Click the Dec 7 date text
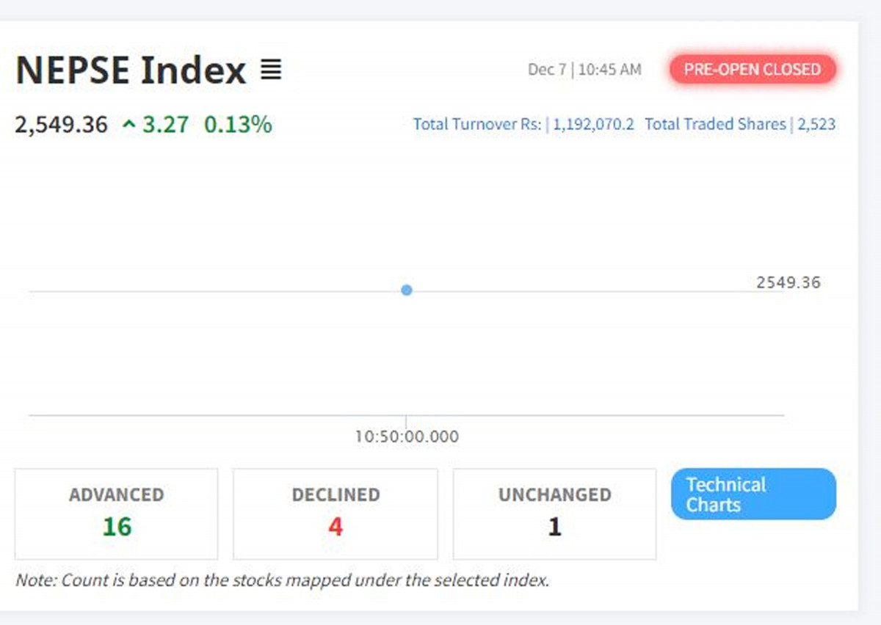The height and width of the screenshot is (625, 881). (547, 70)
